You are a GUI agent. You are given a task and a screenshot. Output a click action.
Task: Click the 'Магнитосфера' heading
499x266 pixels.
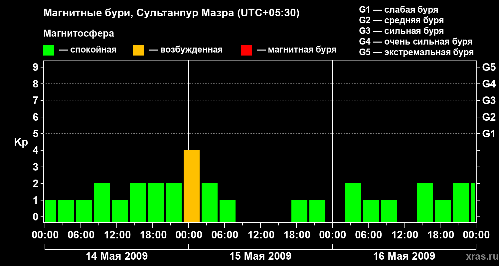tap(79, 34)
